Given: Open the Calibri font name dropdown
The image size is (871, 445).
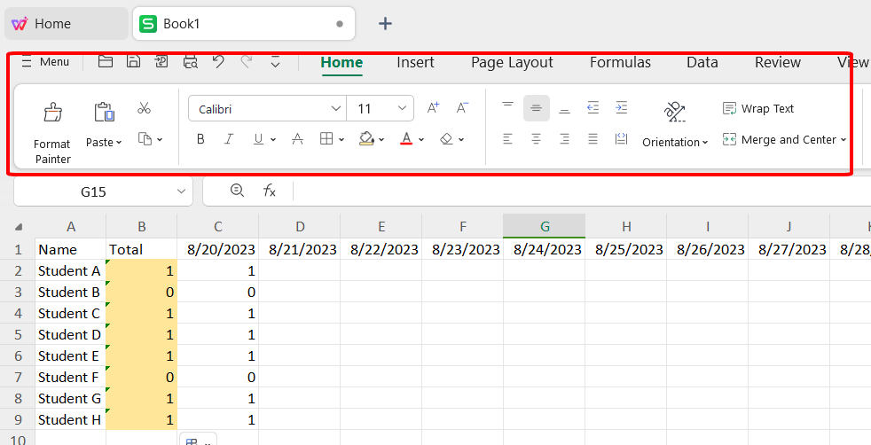Looking at the screenshot, I should (335, 109).
